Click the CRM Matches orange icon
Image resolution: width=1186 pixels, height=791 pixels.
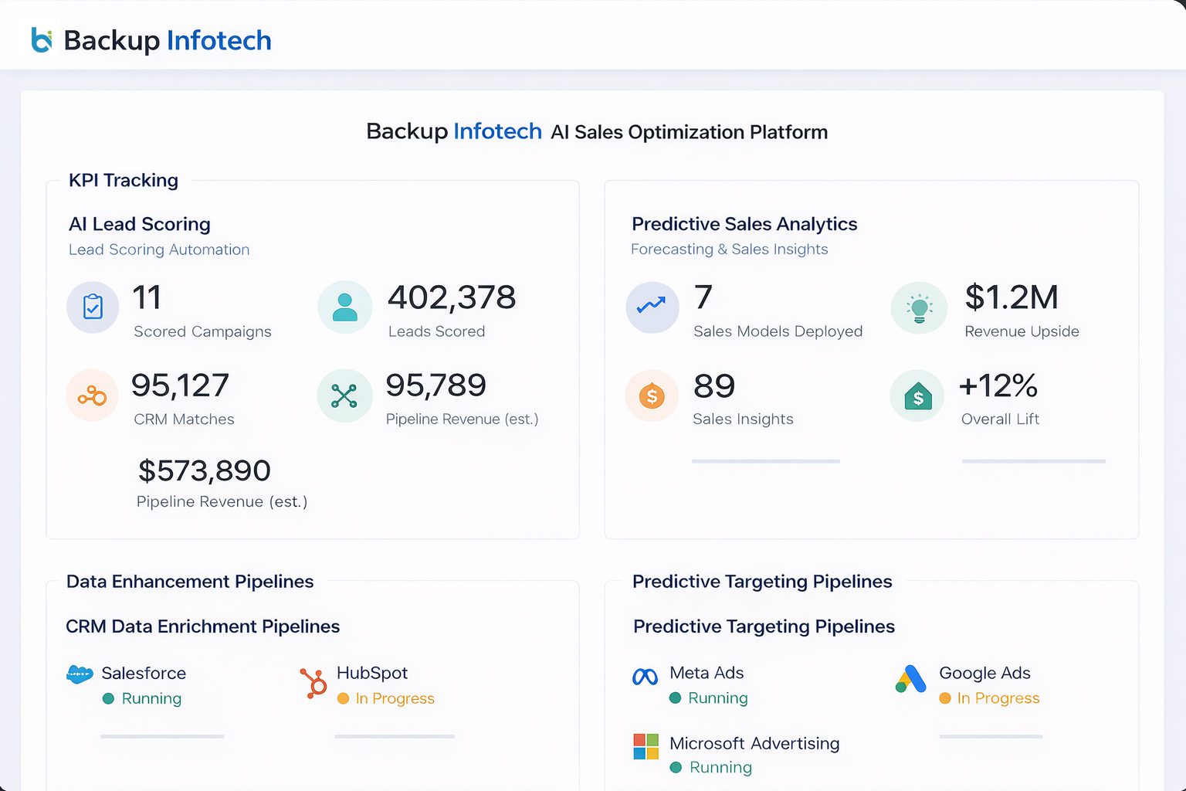click(92, 395)
